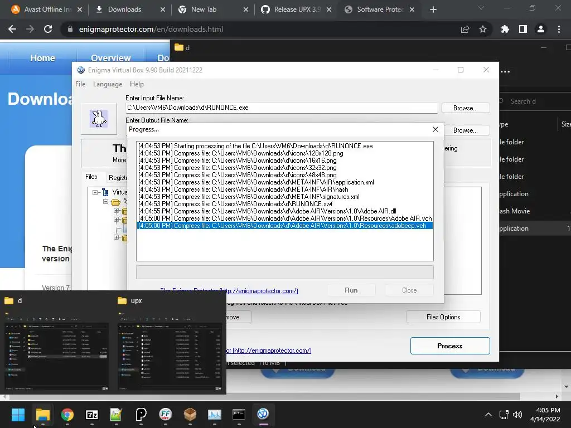Open the Chrome Extensions puzzle icon
The image size is (571, 428).
(x=505, y=29)
